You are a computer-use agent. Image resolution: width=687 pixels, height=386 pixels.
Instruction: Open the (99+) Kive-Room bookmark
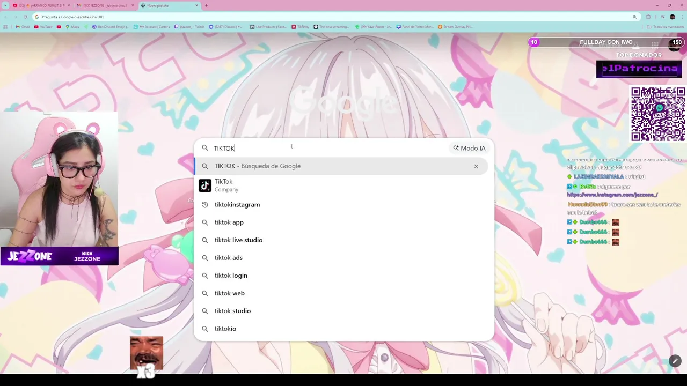tap(373, 27)
